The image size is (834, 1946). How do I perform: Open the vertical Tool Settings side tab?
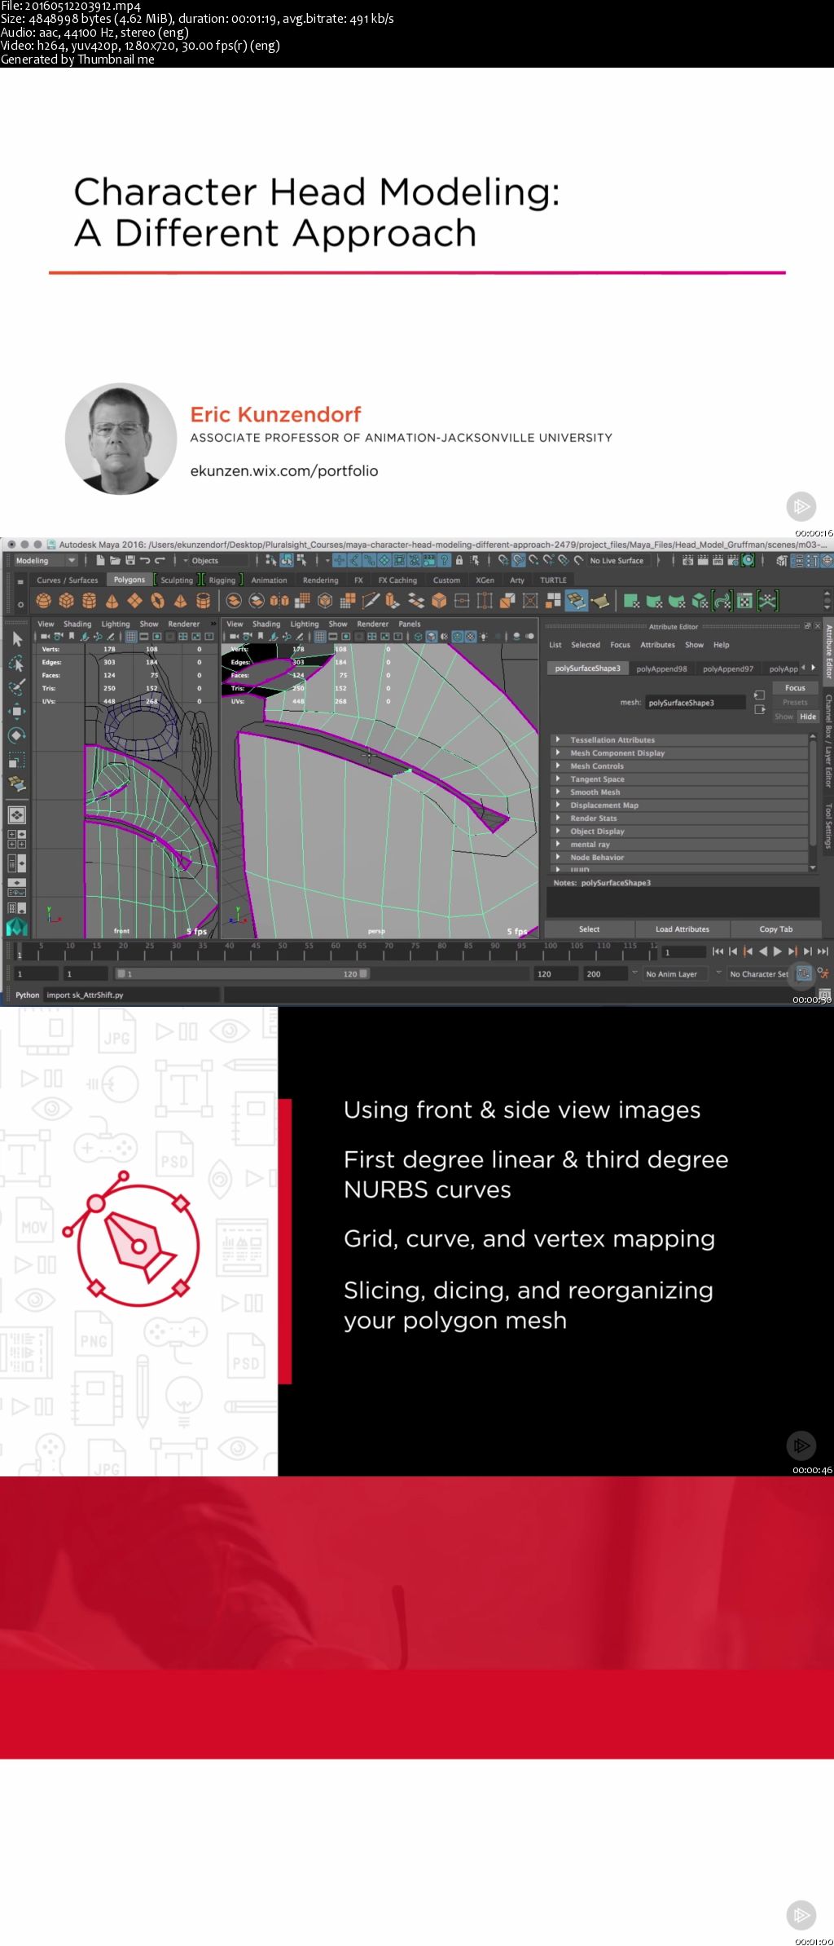[828, 825]
